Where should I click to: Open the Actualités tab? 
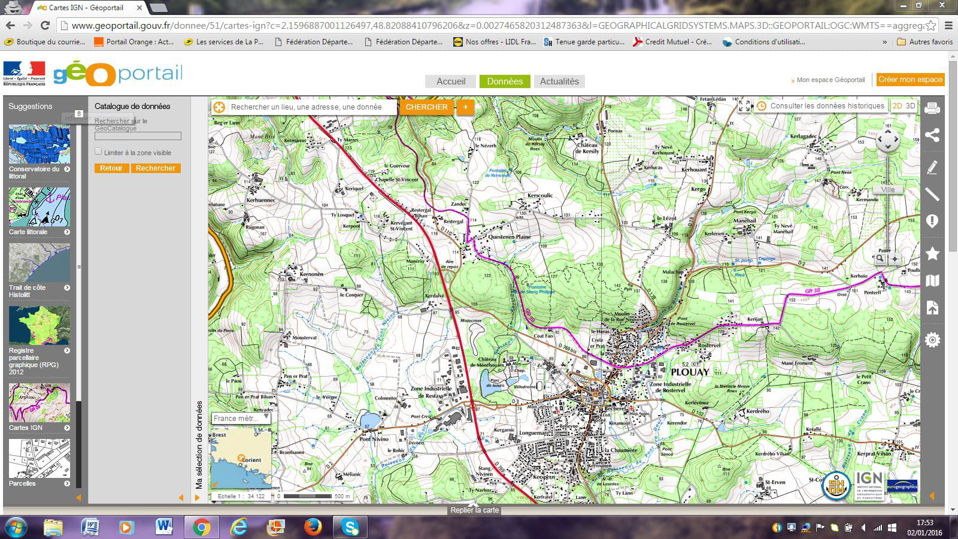(x=559, y=81)
